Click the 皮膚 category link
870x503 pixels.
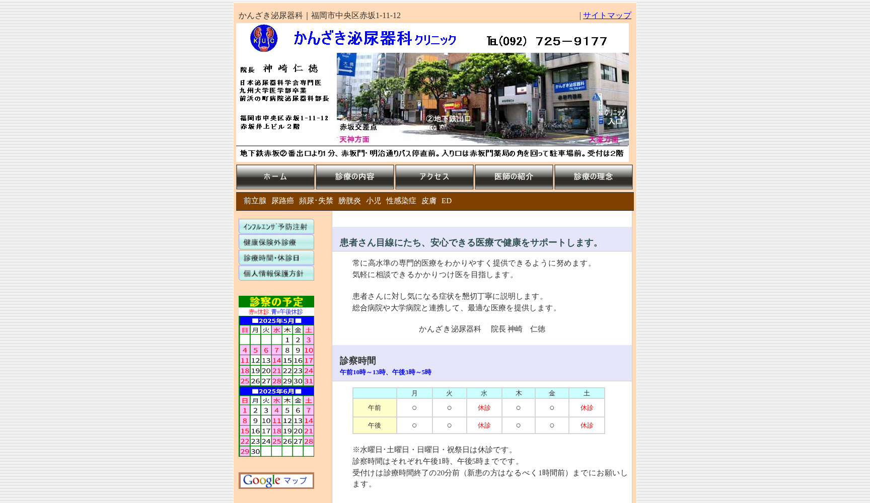tap(427, 201)
